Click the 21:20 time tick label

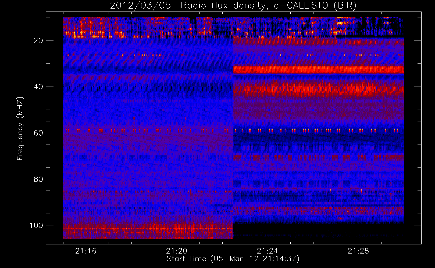point(177,251)
